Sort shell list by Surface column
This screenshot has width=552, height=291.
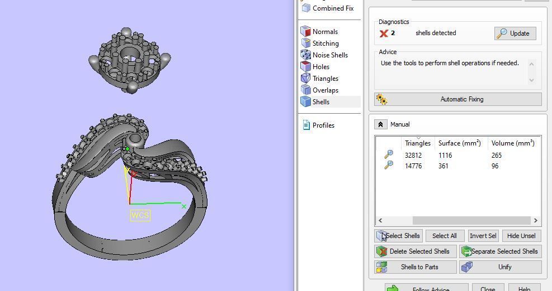point(459,143)
